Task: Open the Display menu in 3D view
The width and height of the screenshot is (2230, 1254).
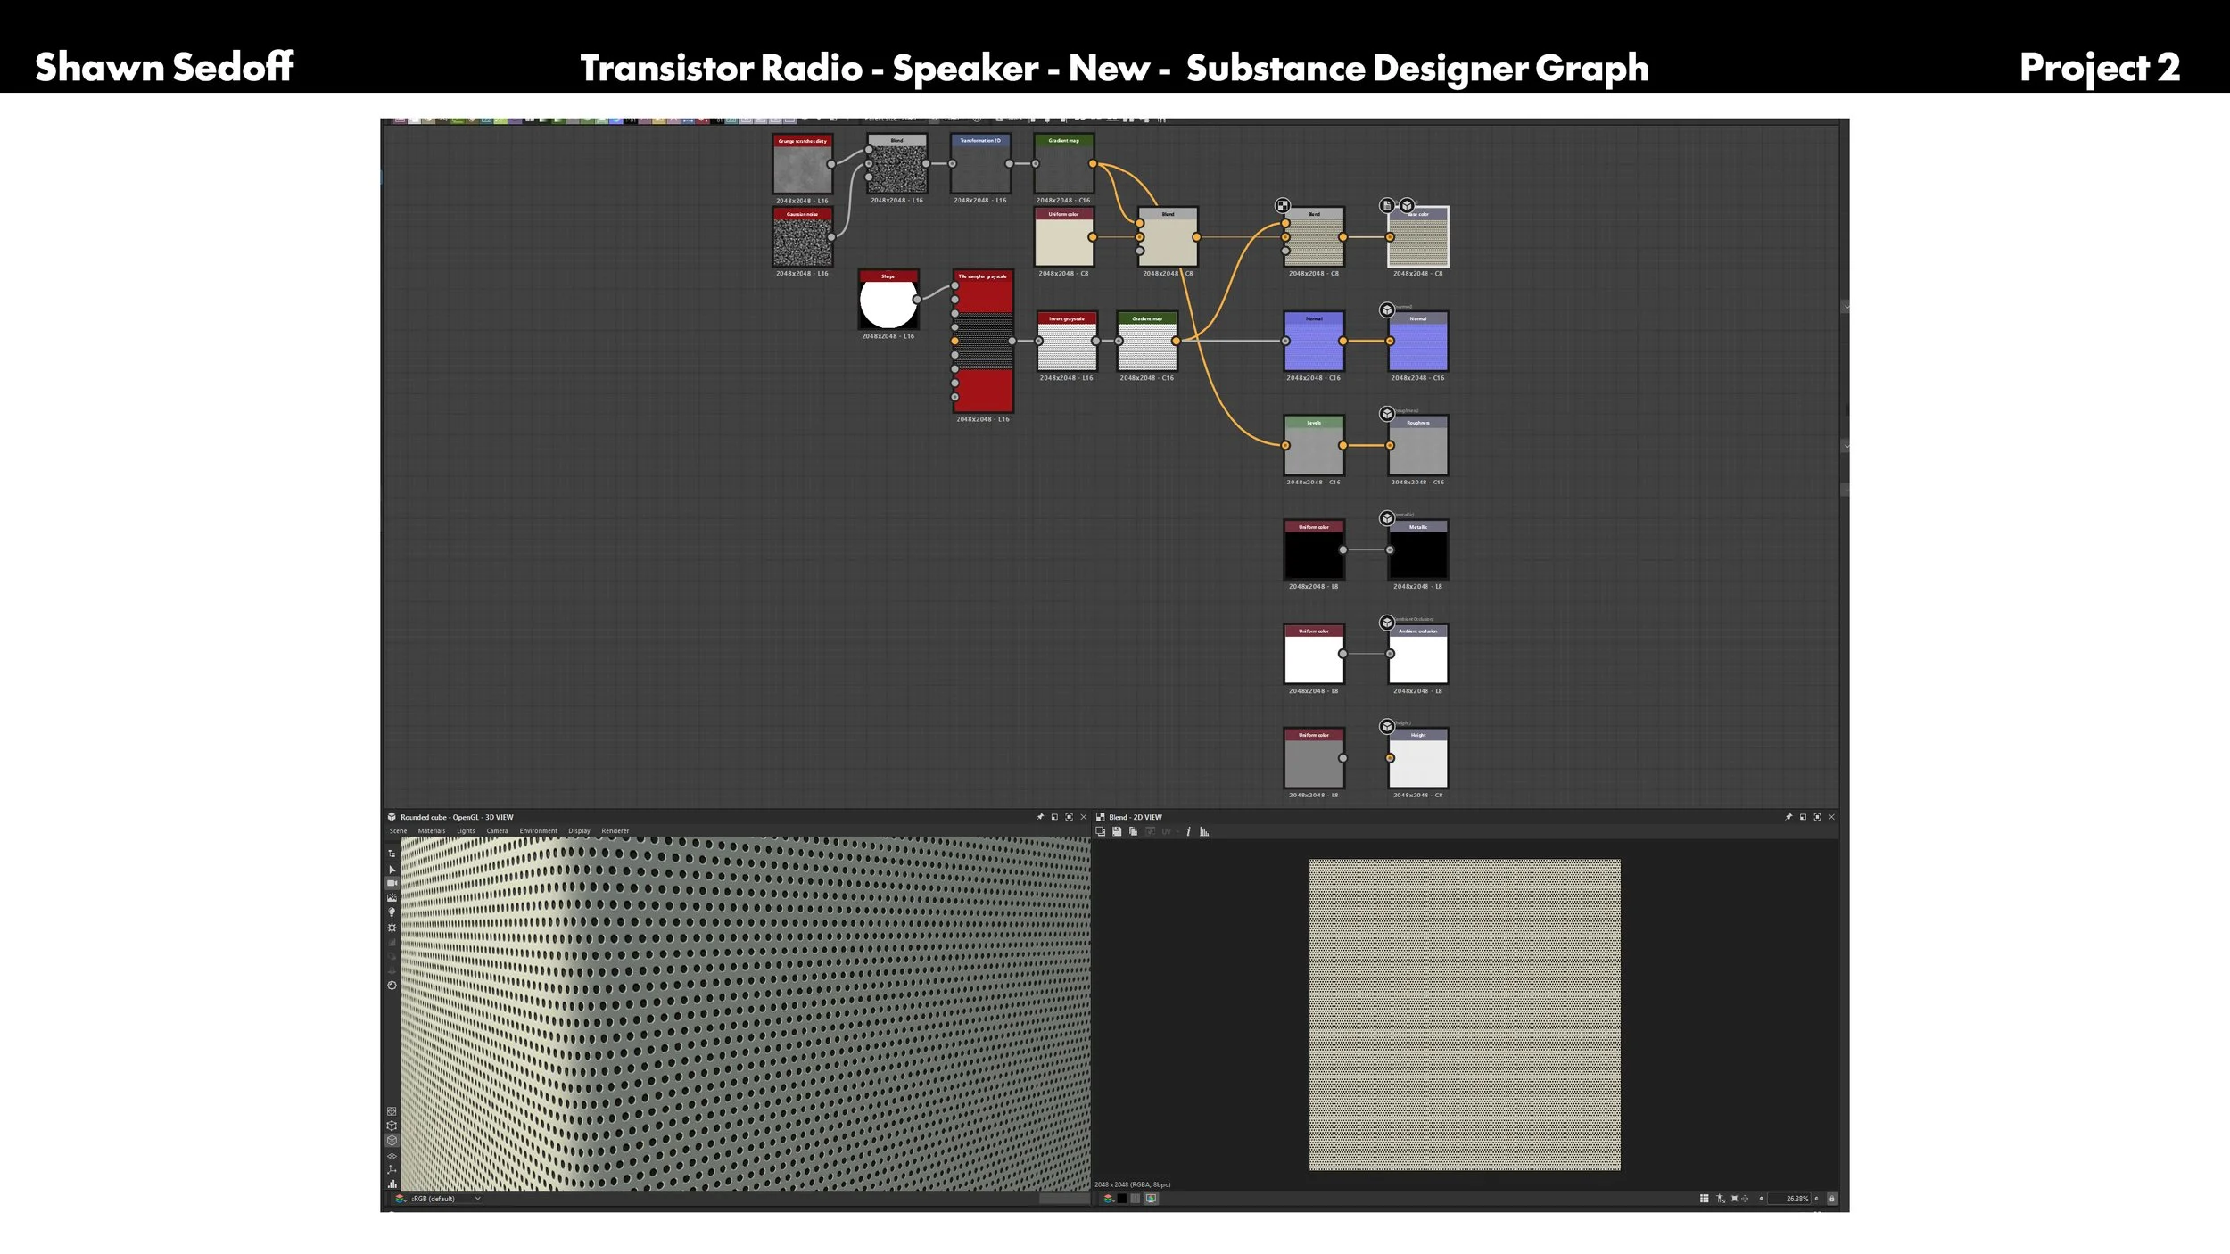Action: [579, 830]
